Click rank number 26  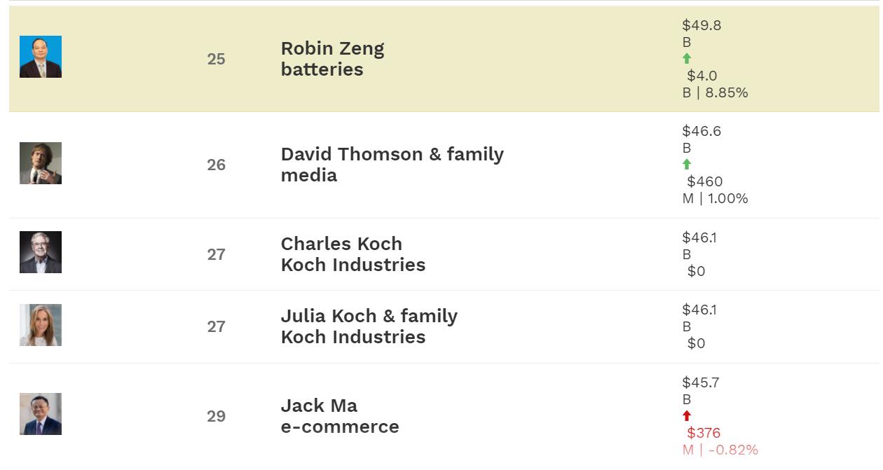(216, 165)
